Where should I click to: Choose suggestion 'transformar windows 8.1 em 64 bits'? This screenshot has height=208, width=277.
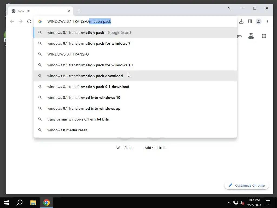click(x=135, y=119)
